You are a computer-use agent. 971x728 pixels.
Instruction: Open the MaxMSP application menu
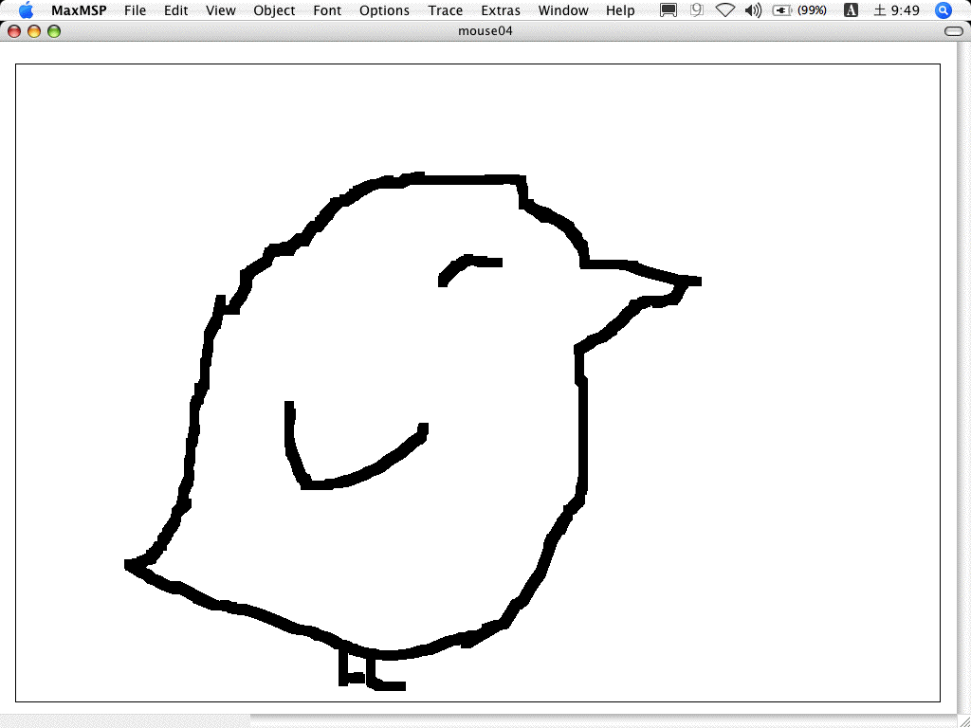point(79,10)
